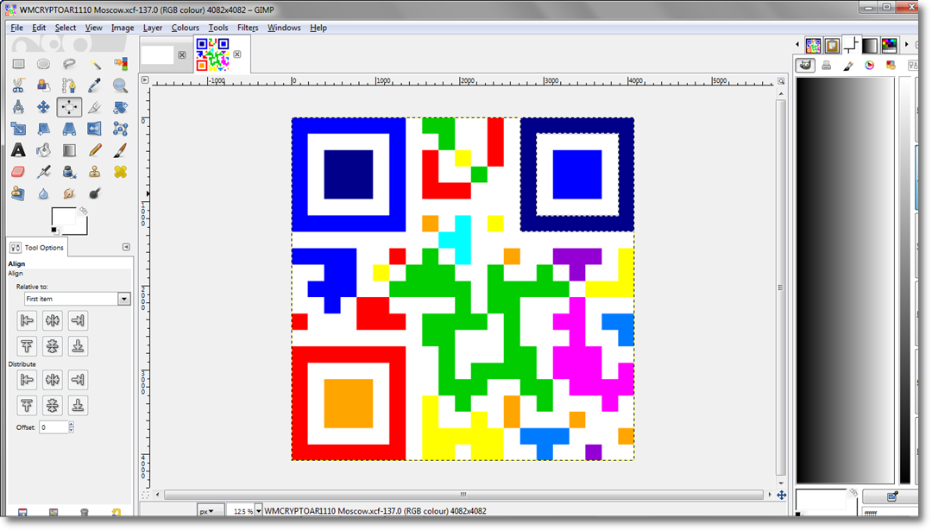The width and height of the screenshot is (932, 531).
Task: Click the Offset spinner arrows
Action: (72, 427)
